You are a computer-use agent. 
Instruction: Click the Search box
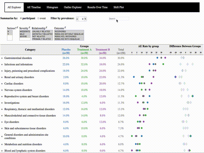(x=119, y=19)
